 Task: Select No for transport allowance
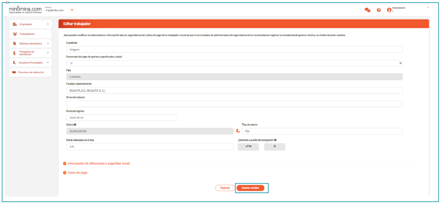point(248,147)
